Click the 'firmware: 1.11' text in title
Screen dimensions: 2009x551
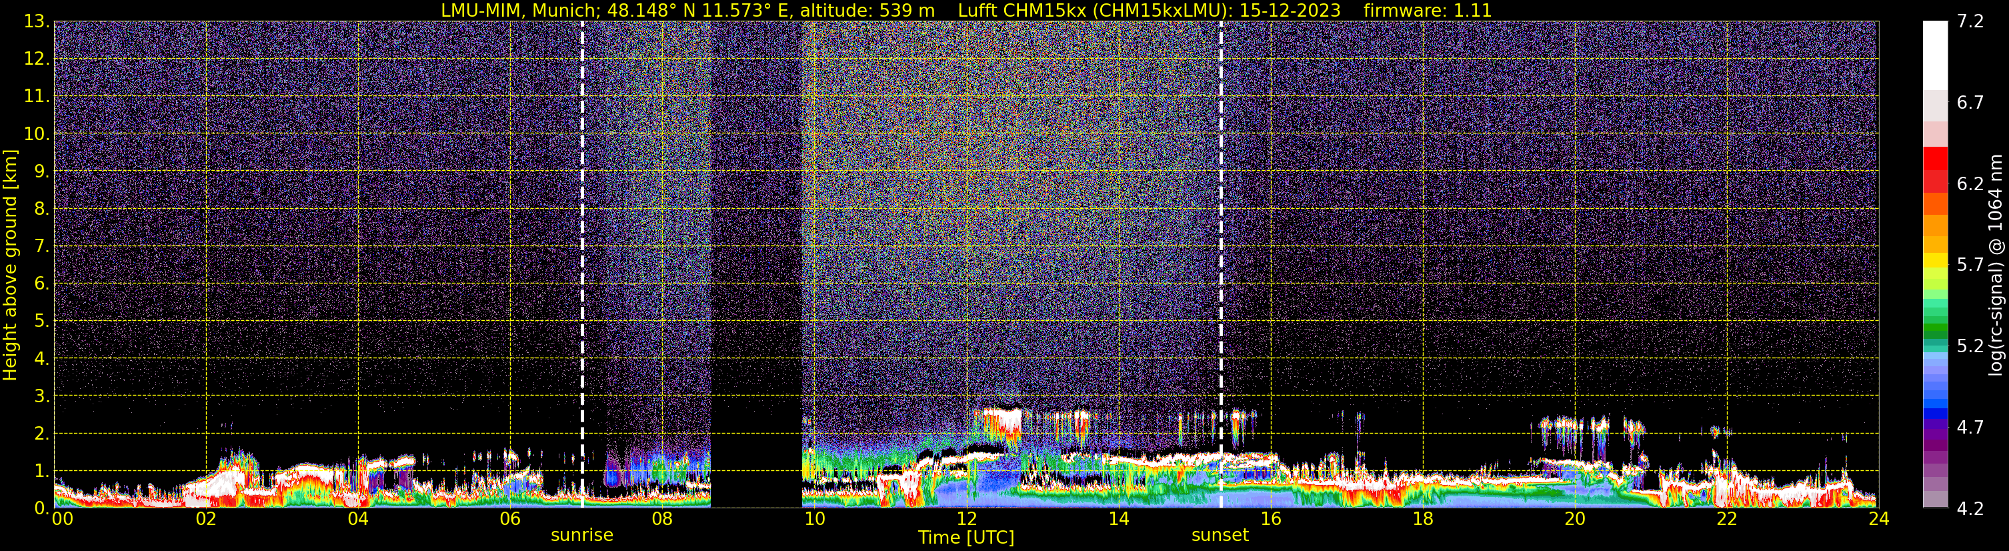point(1427,11)
